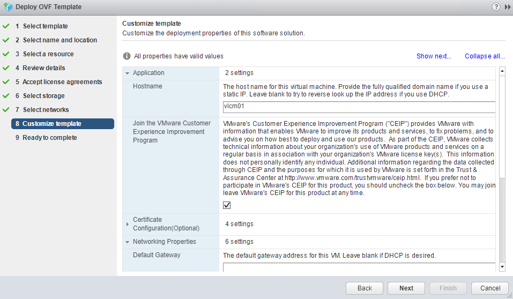Click the scrollbar down arrow
Screen dimensions: 513x299
pyautogui.click(x=502, y=266)
